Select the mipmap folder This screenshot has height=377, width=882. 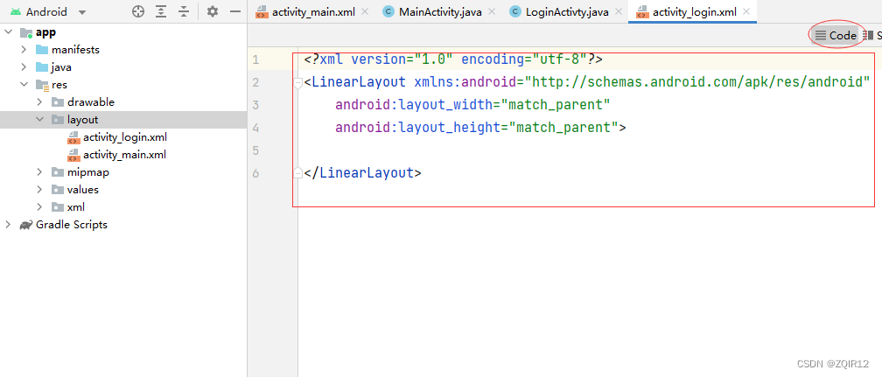point(88,171)
